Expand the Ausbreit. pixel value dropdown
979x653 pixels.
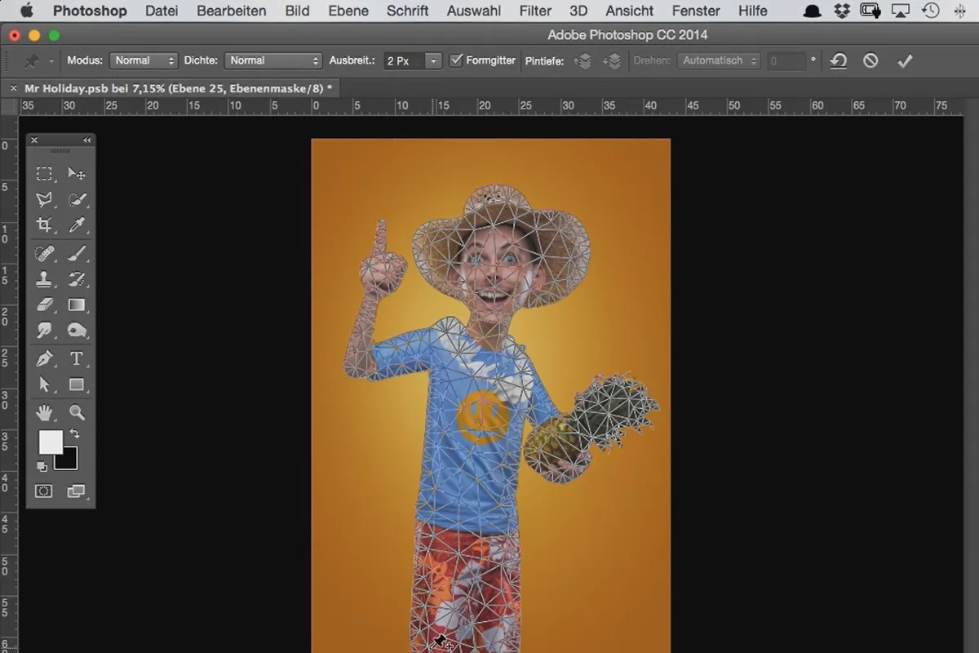coord(433,61)
